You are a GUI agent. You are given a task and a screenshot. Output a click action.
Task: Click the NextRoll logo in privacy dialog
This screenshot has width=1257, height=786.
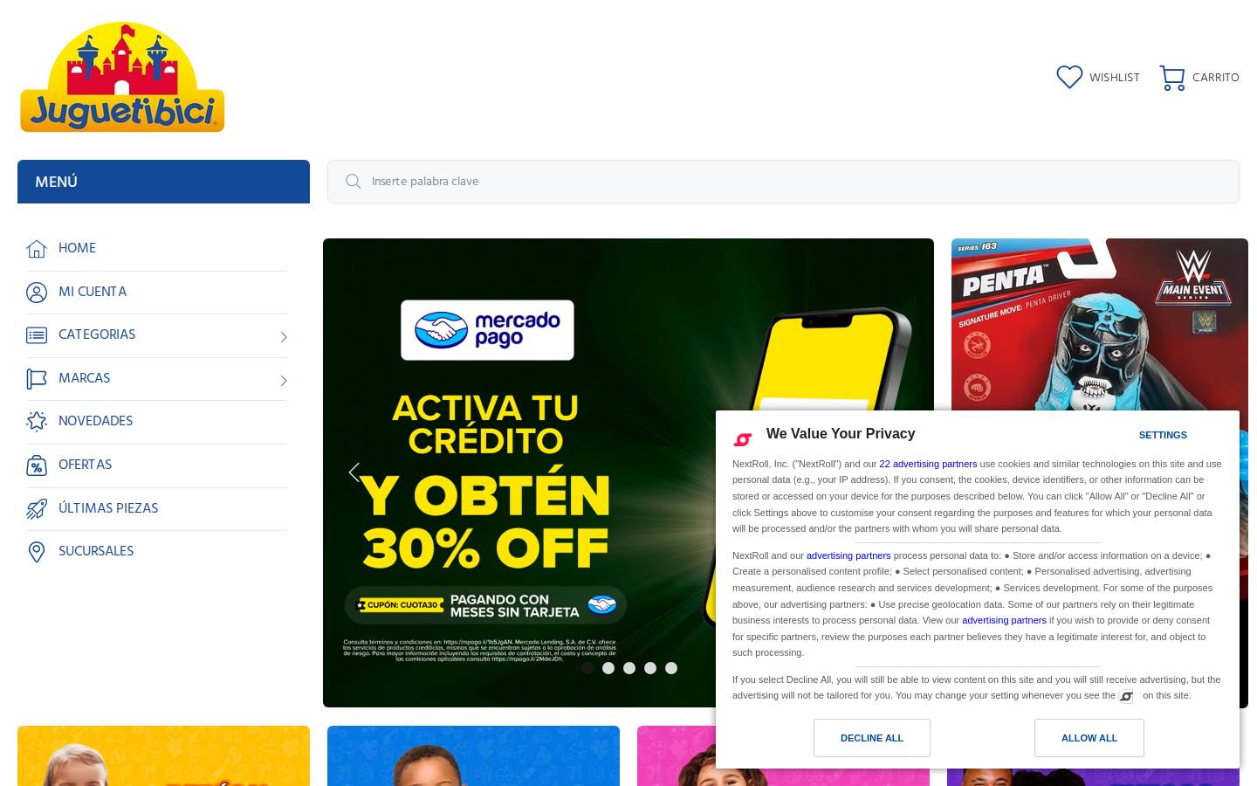pos(743,439)
